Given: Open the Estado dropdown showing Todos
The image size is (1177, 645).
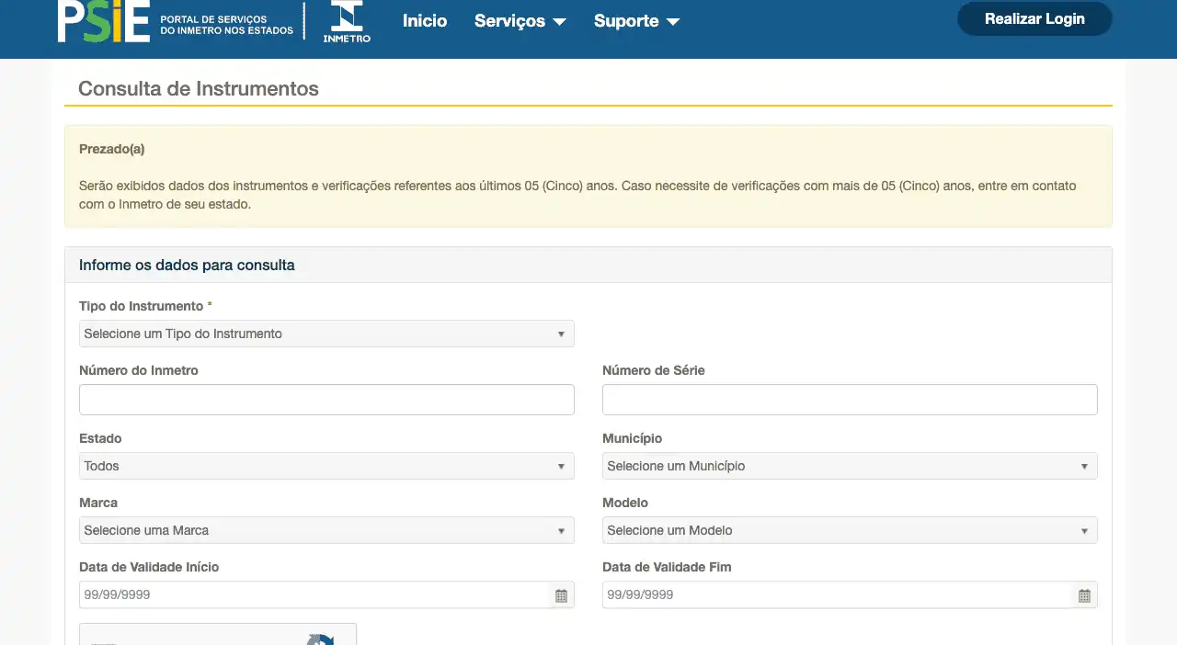Looking at the screenshot, I should point(326,466).
